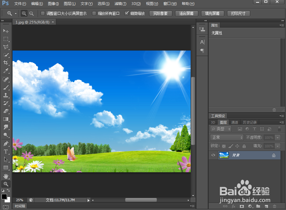Open the layers panel flyout menu

coord(282,122)
